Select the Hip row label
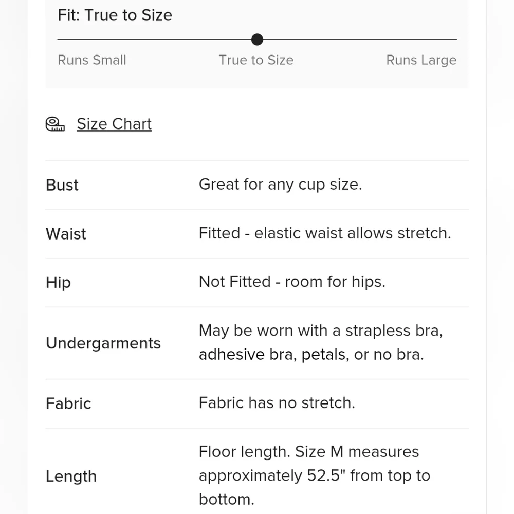Viewport: 514px width, 514px height. [58, 283]
